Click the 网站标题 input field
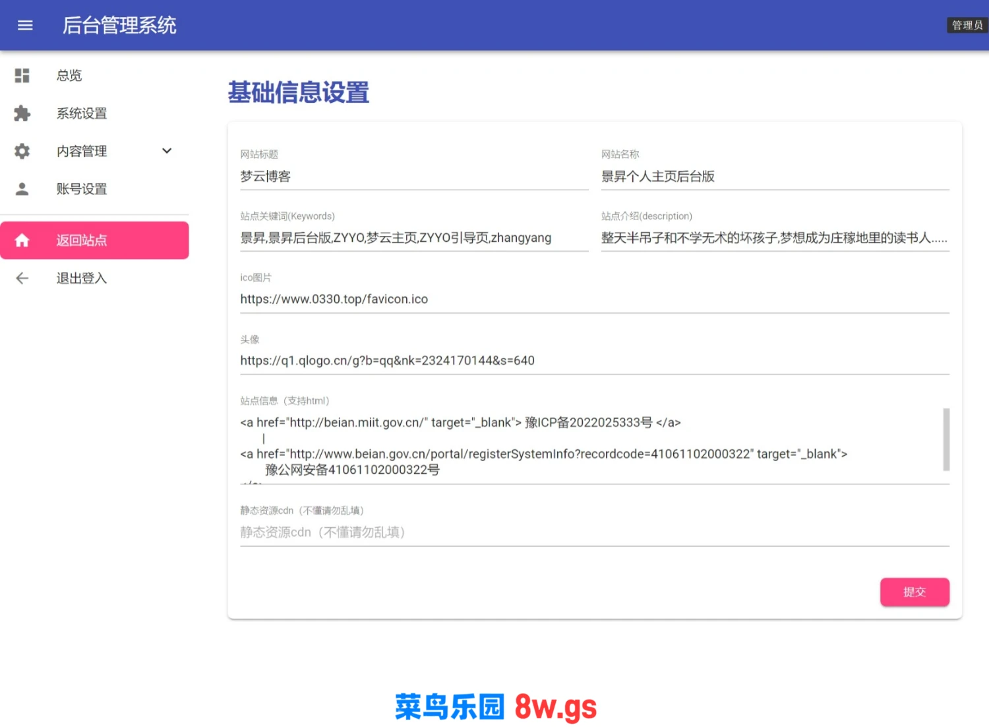The width and height of the screenshot is (989, 728). point(413,177)
